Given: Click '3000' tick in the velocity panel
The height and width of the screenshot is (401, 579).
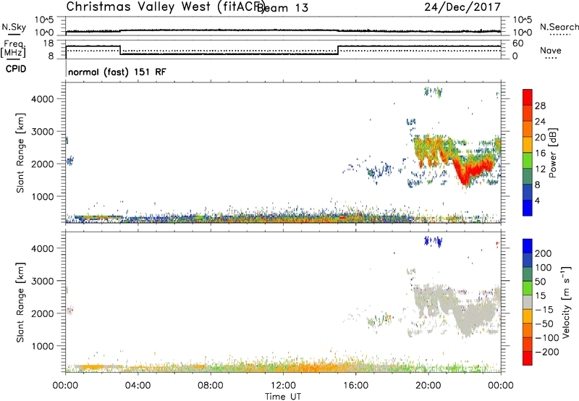Looking at the screenshot, I should 42,281.
